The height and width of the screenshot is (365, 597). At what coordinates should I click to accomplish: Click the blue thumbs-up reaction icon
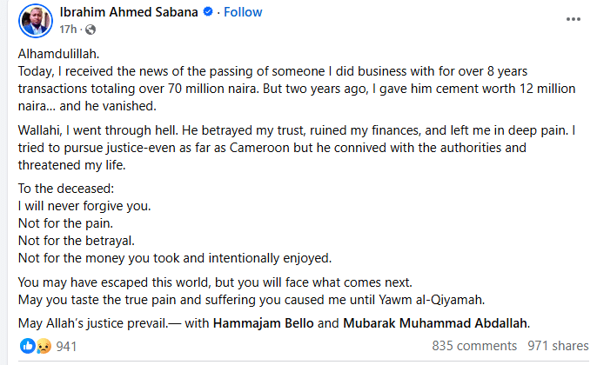tap(26, 346)
